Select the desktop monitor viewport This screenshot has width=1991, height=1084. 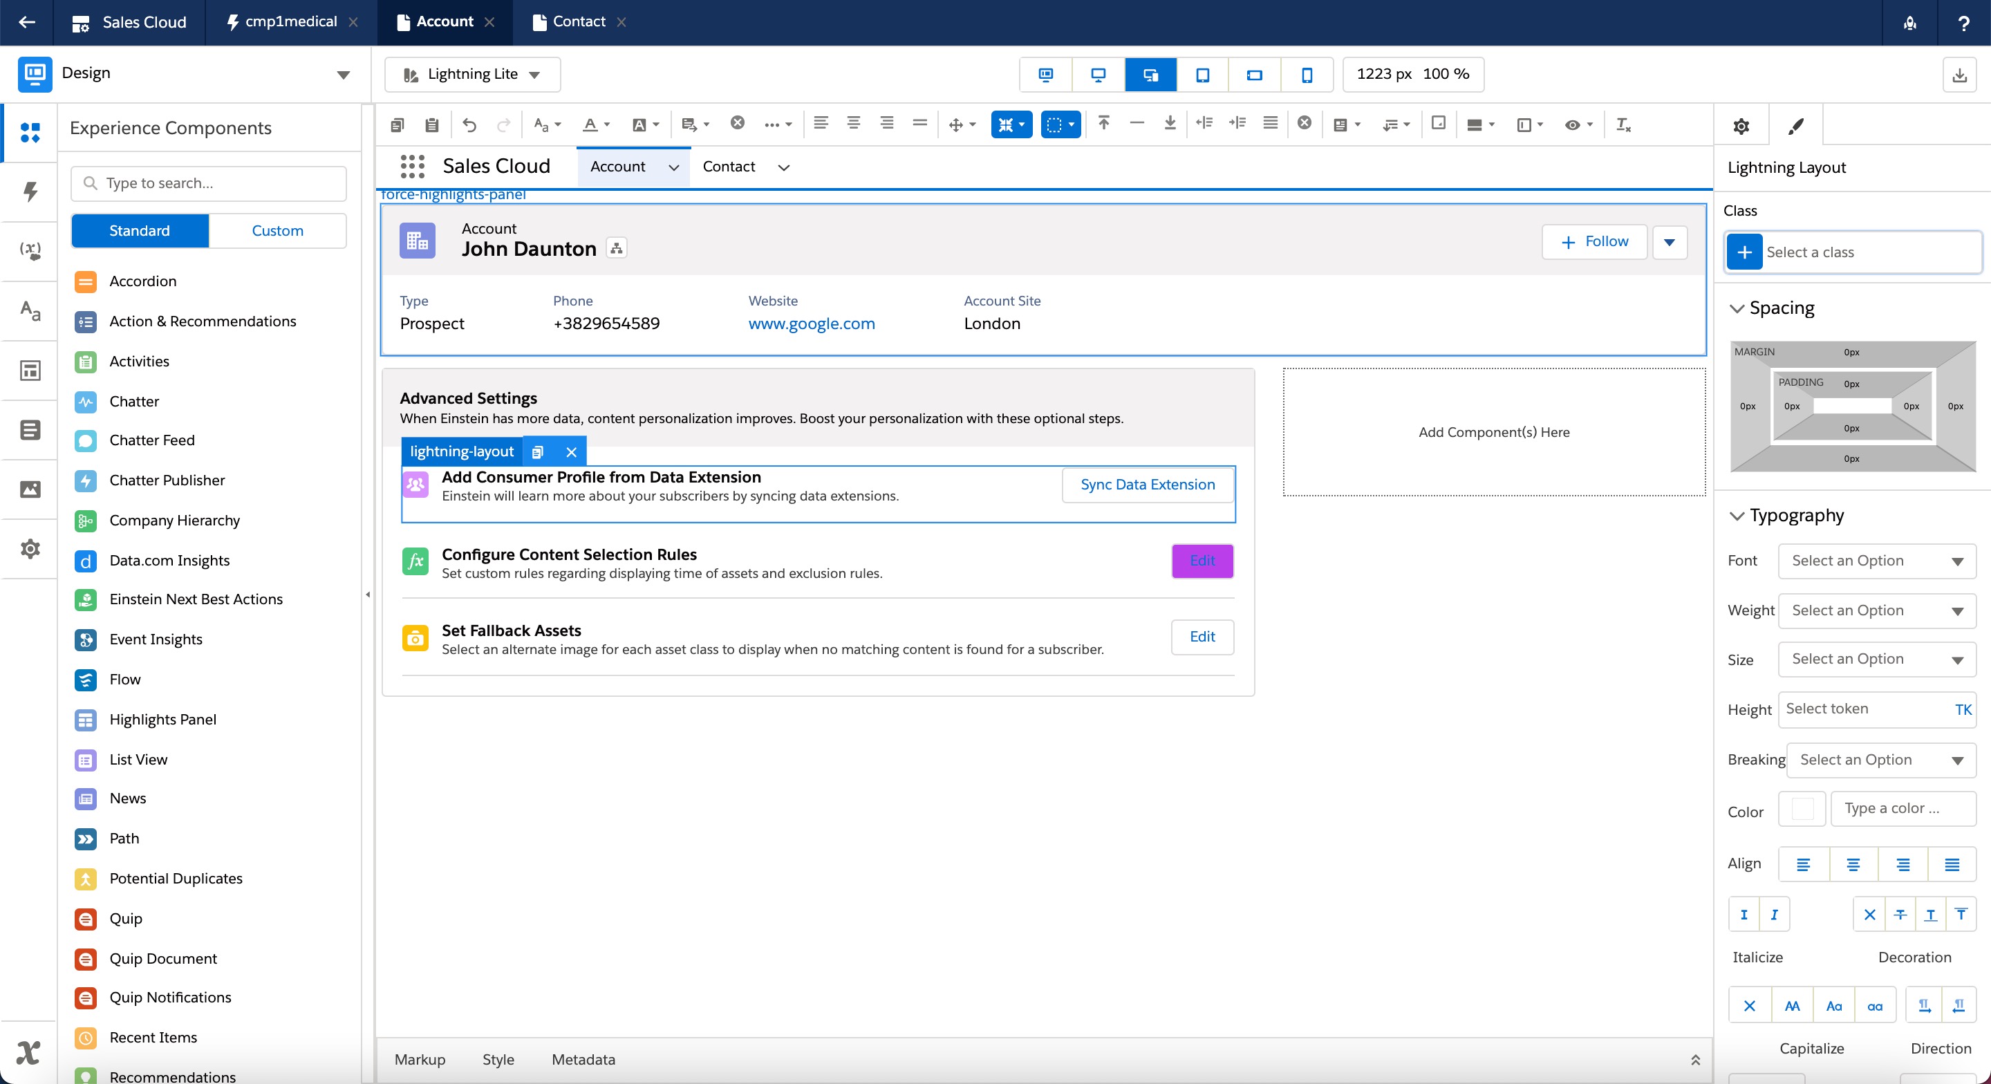pyautogui.click(x=1099, y=75)
